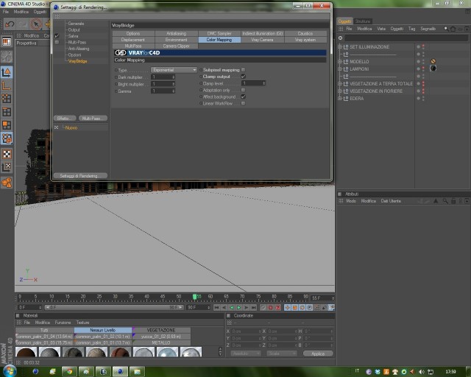Expand the SET ILLUMINAZIONE tree node
Image resolution: width=471 pixels, height=377 pixels.
tap(340, 47)
